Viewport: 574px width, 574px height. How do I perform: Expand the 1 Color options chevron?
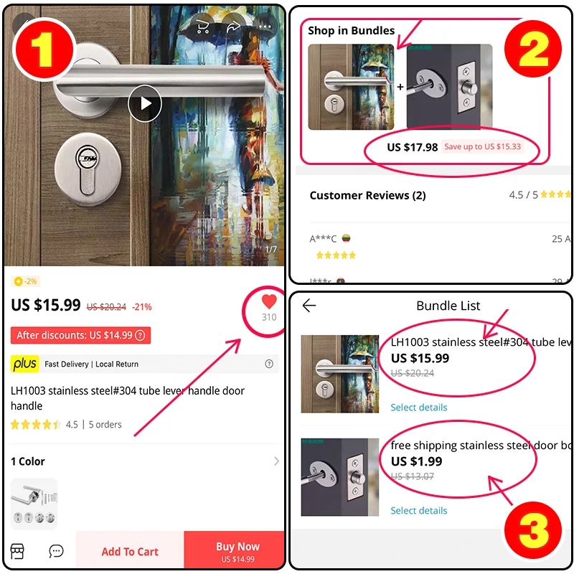(276, 461)
